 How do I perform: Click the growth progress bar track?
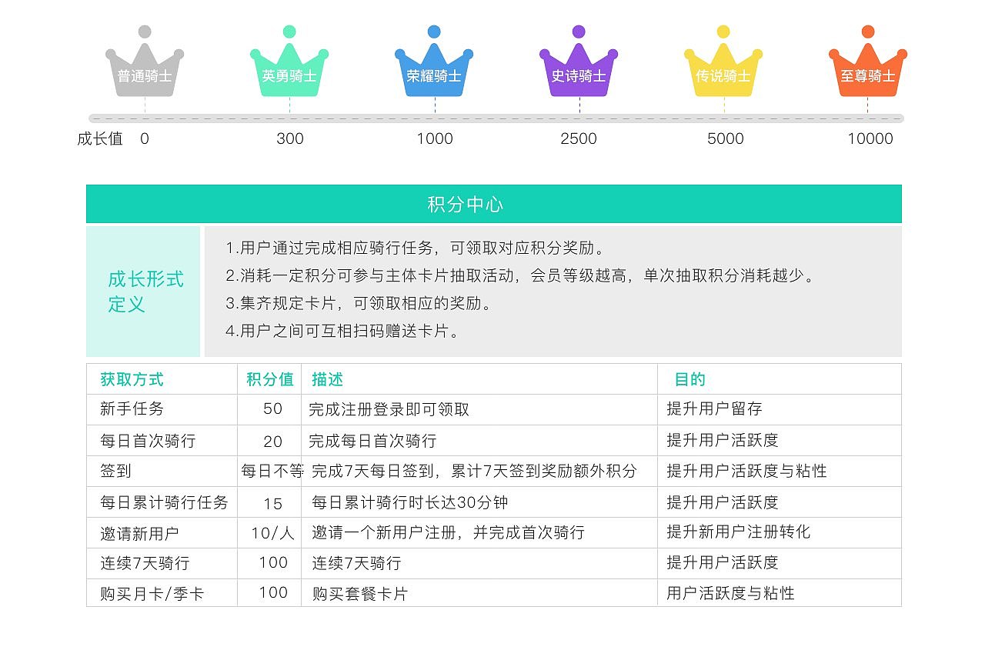click(496, 118)
